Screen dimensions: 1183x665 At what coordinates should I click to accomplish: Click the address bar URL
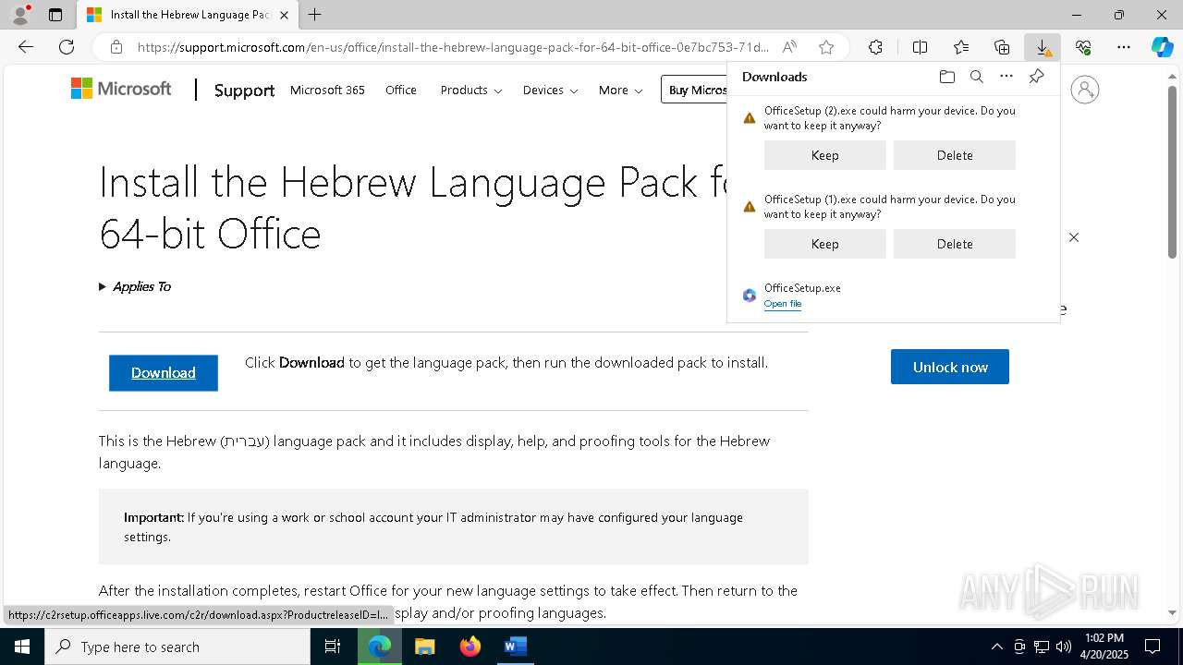(453, 47)
